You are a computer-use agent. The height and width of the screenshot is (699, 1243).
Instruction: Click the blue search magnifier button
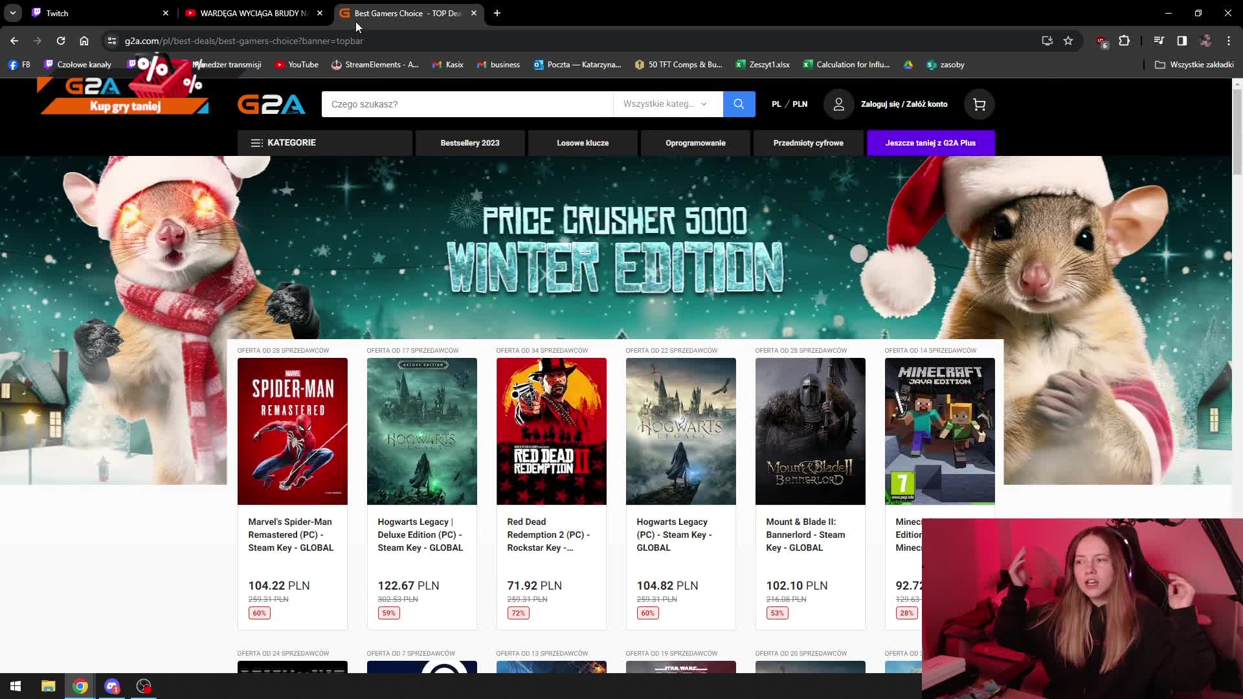click(x=739, y=104)
